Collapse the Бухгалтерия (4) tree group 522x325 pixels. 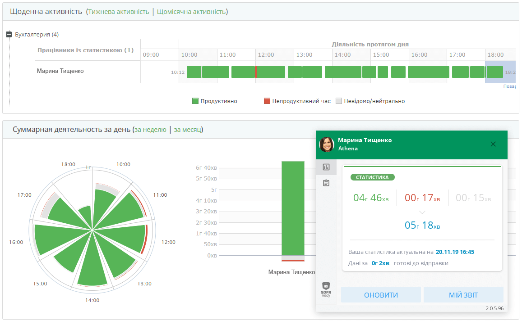(x=9, y=35)
